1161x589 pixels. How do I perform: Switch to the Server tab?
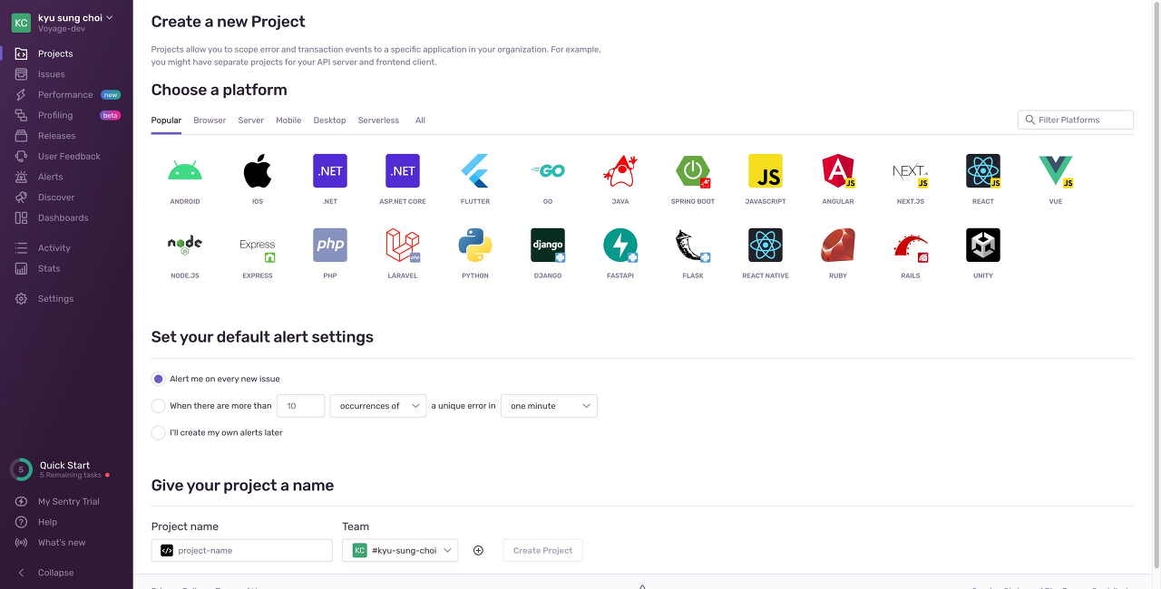[251, 121]
